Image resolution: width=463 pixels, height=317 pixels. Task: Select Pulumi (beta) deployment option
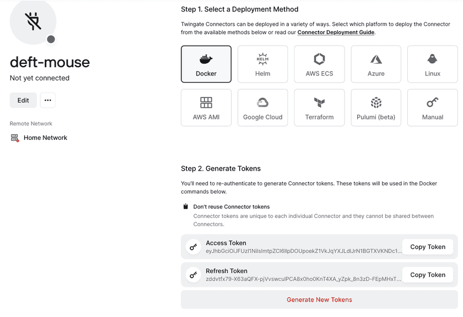click(x=376, y=108)
